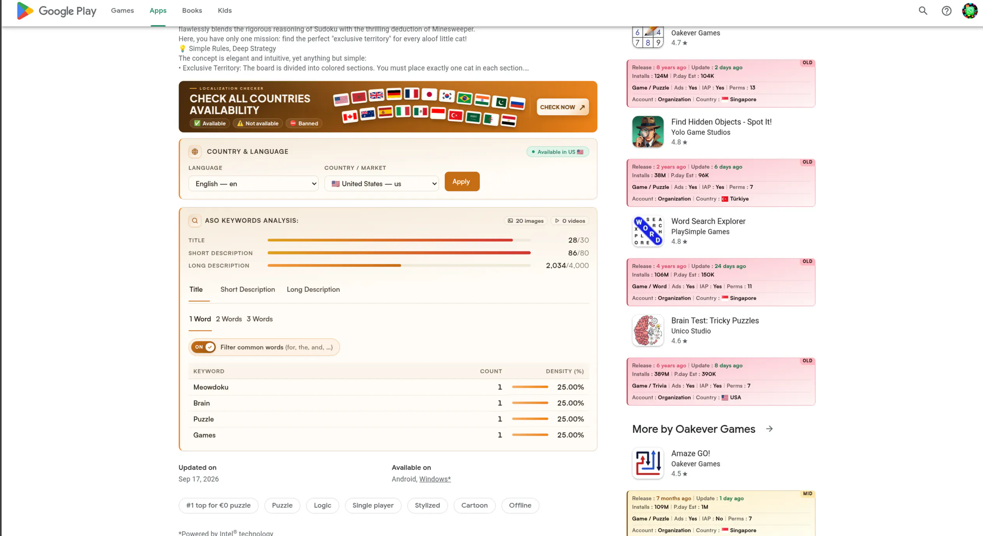Click the 20 images badge
The width and height of the screenshot is (983, 536).
pos(526,221)
